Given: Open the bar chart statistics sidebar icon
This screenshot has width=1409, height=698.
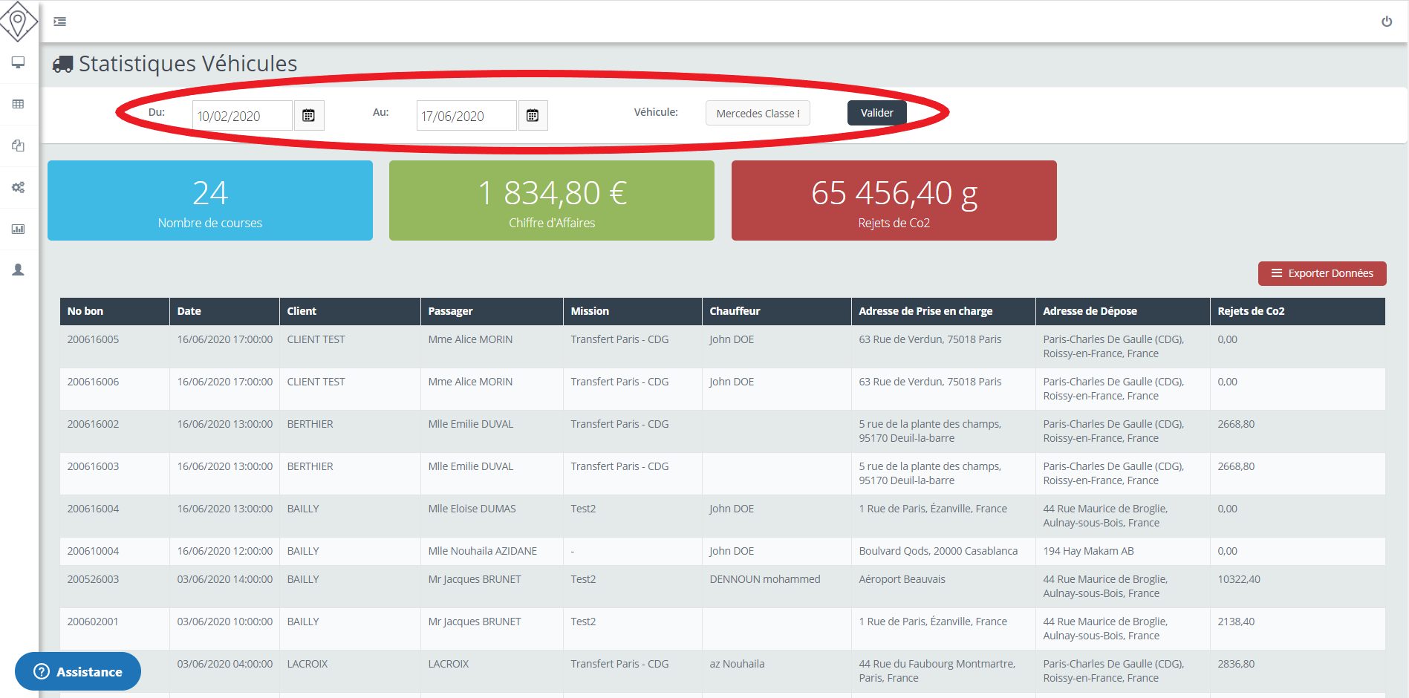Looking at the screenshot, I should point(19,229).
